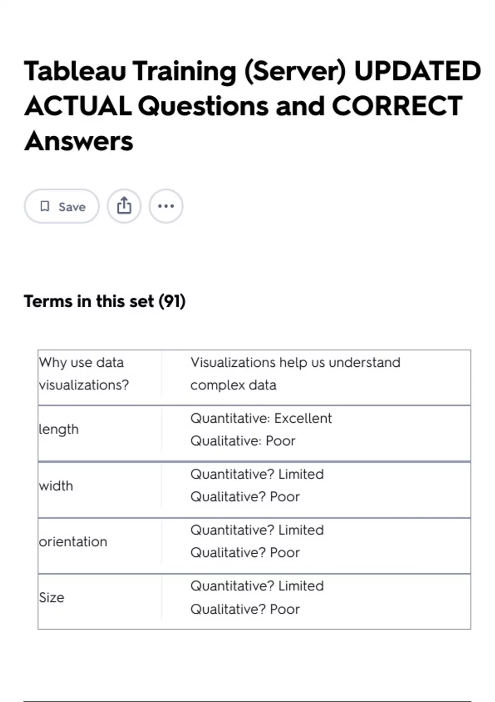The image size is (495, 702).
Task: Click the Save button
Action: coord(62,206)
